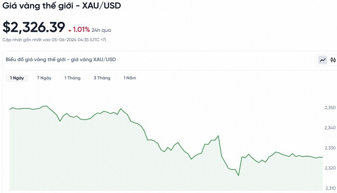The width and height of the screenshot is (337, 193).
Task: Switch to 3 Tháng chart range
Action: point(102,78)
